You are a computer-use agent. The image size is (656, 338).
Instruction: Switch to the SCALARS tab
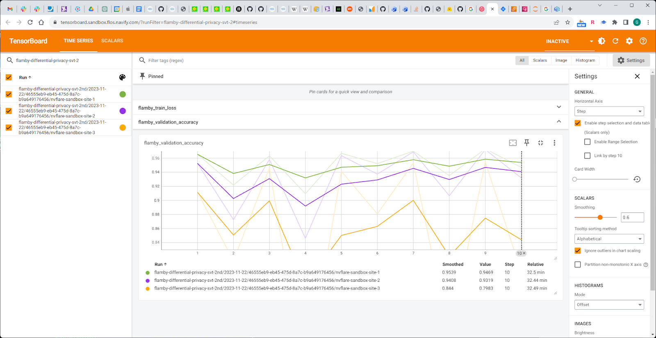click(x=112, y=41)
